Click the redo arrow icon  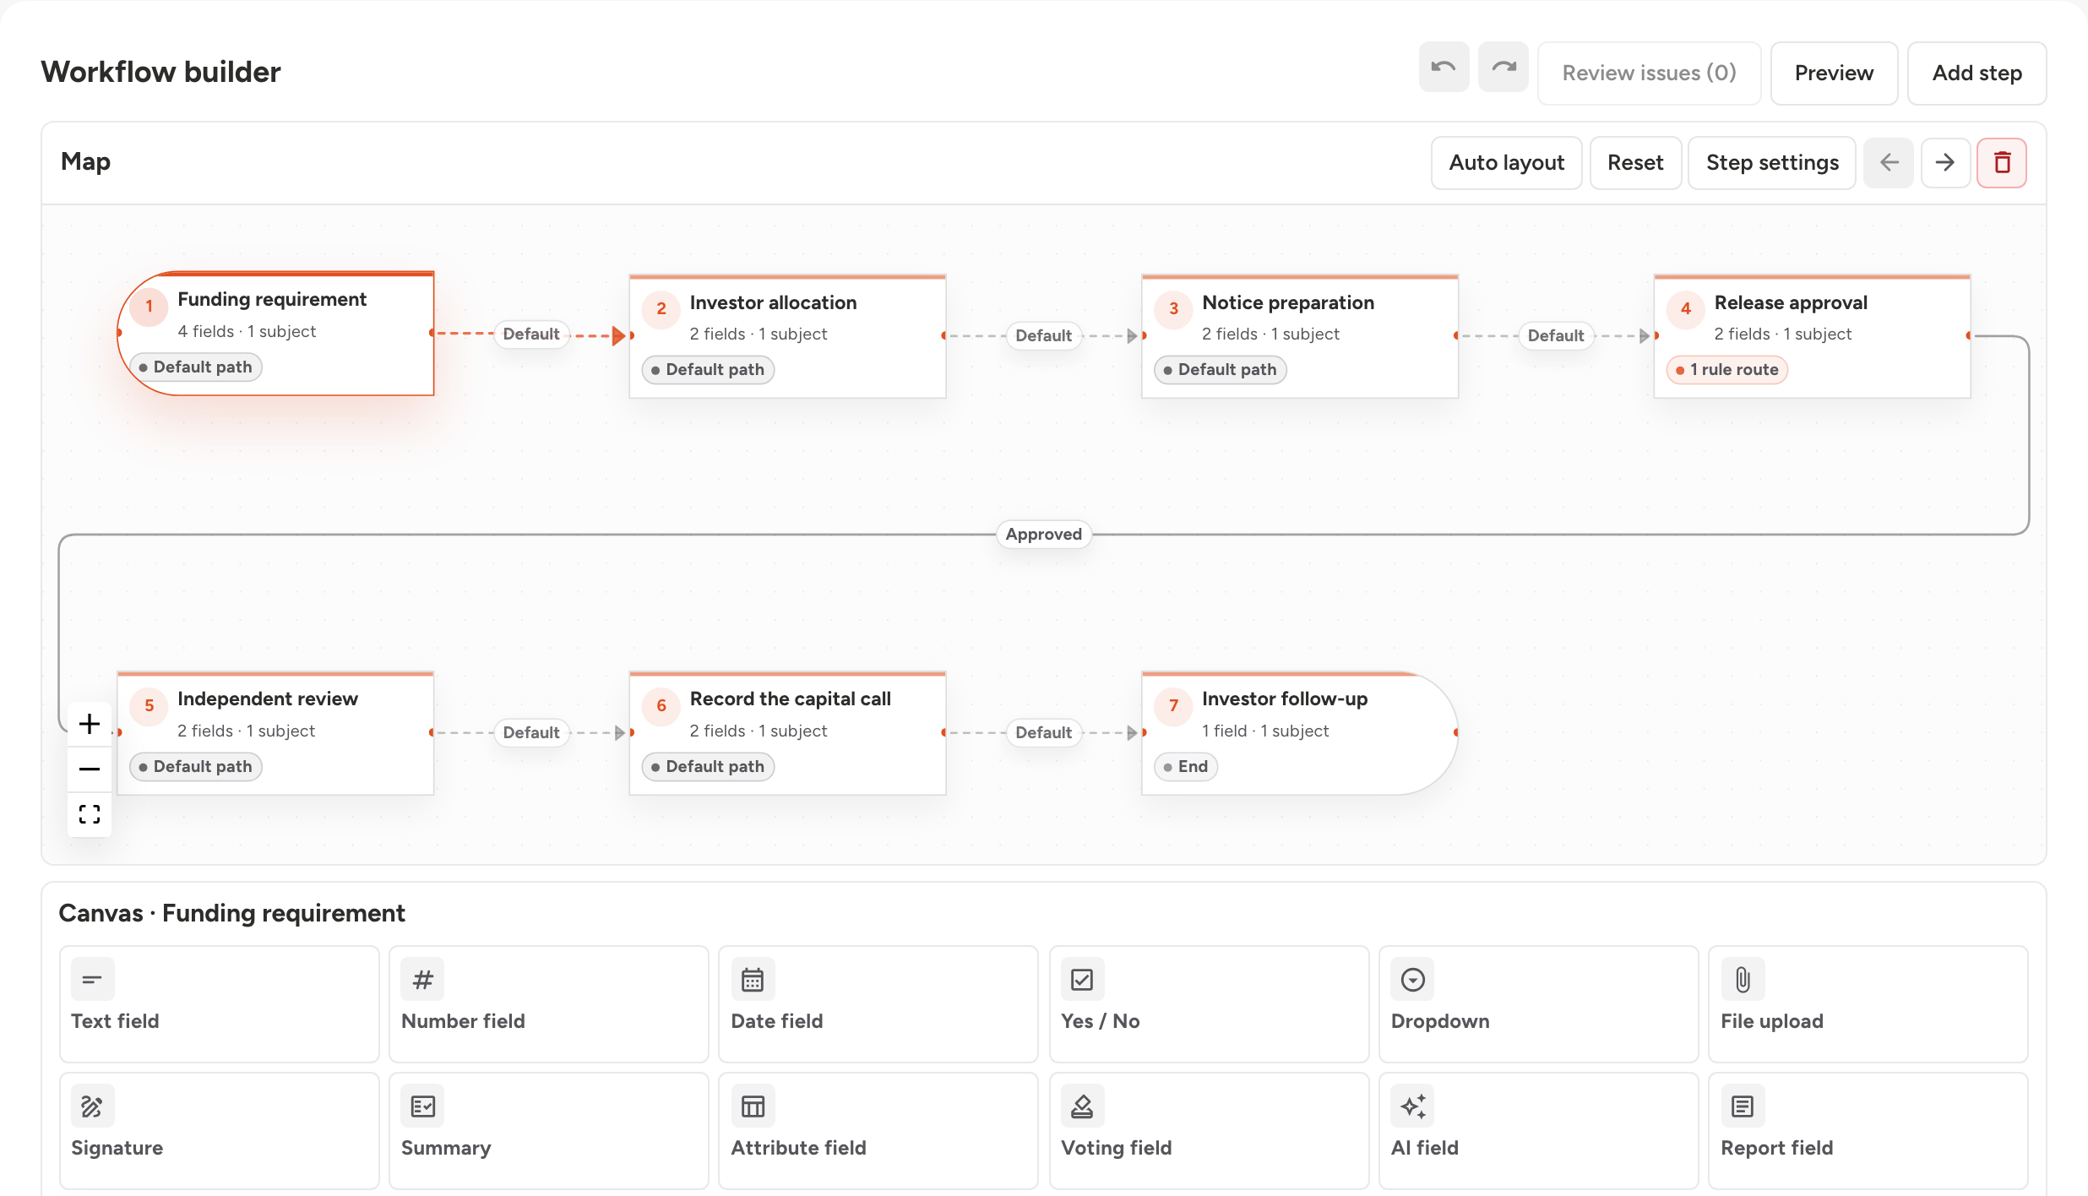[1503, 68]
